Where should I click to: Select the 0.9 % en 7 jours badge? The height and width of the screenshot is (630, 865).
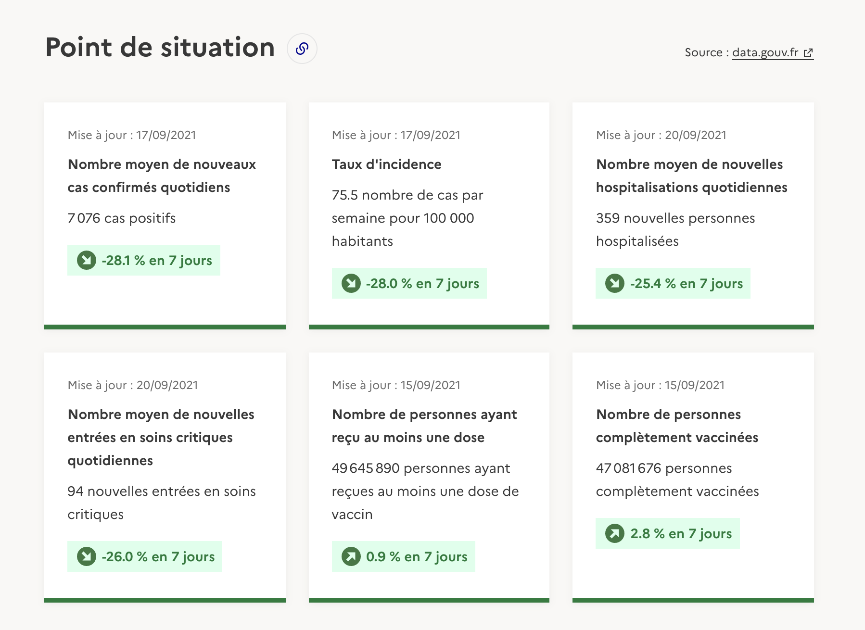pyautogui.click(x=404, y=556)
